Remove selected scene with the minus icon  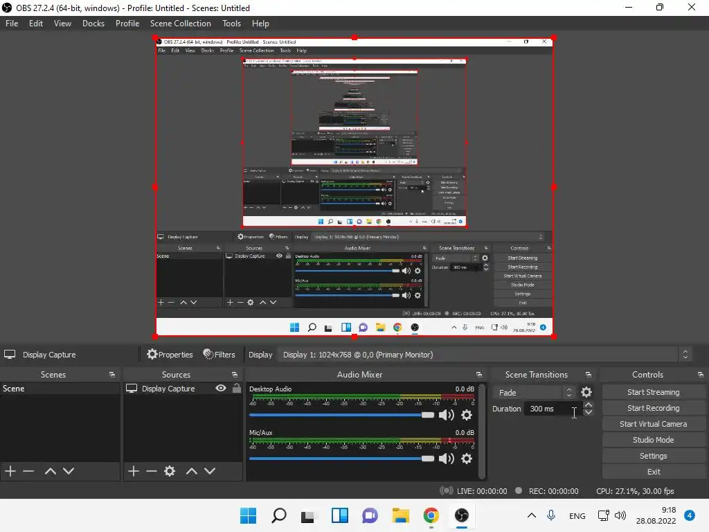(28, 471)
